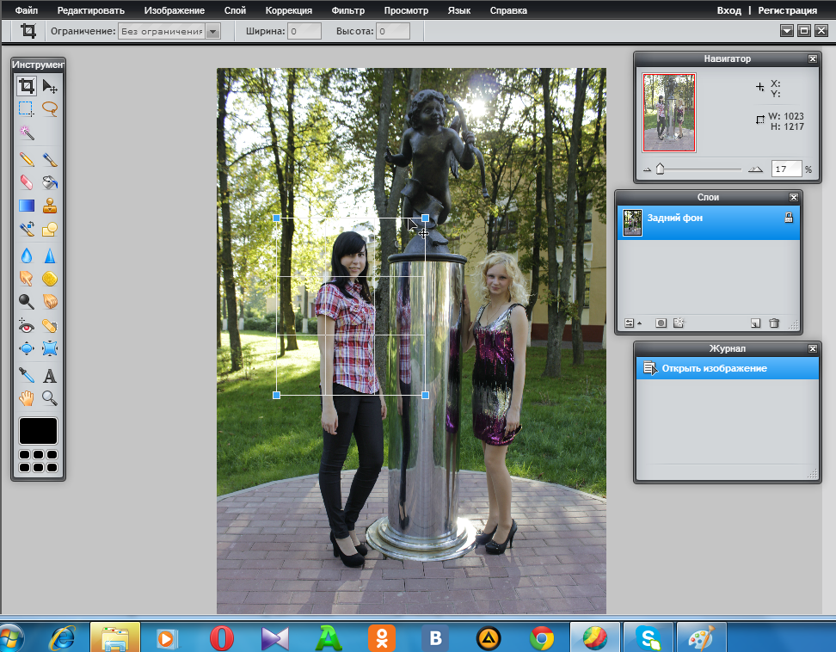
Task: Select the Marquee selection tool
Action: click(x=26, y=108)
